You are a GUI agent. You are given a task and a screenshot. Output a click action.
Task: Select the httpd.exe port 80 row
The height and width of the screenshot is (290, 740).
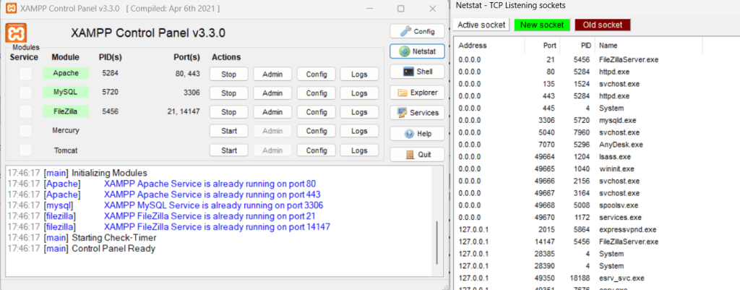(596, 72)
